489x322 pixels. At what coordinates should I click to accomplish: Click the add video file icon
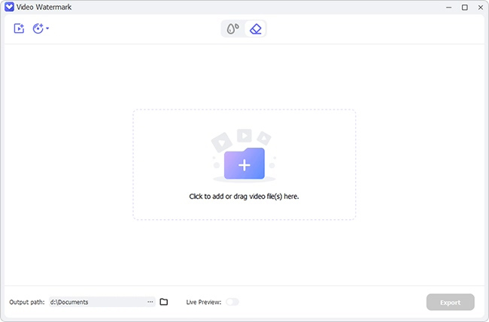[x=19, y=29]
